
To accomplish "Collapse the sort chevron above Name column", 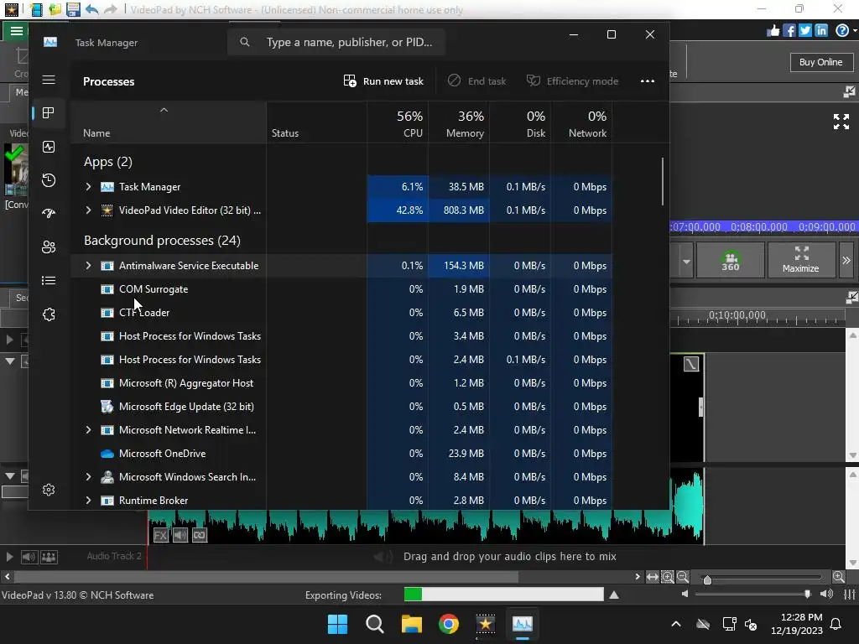I will coord(164,110).
